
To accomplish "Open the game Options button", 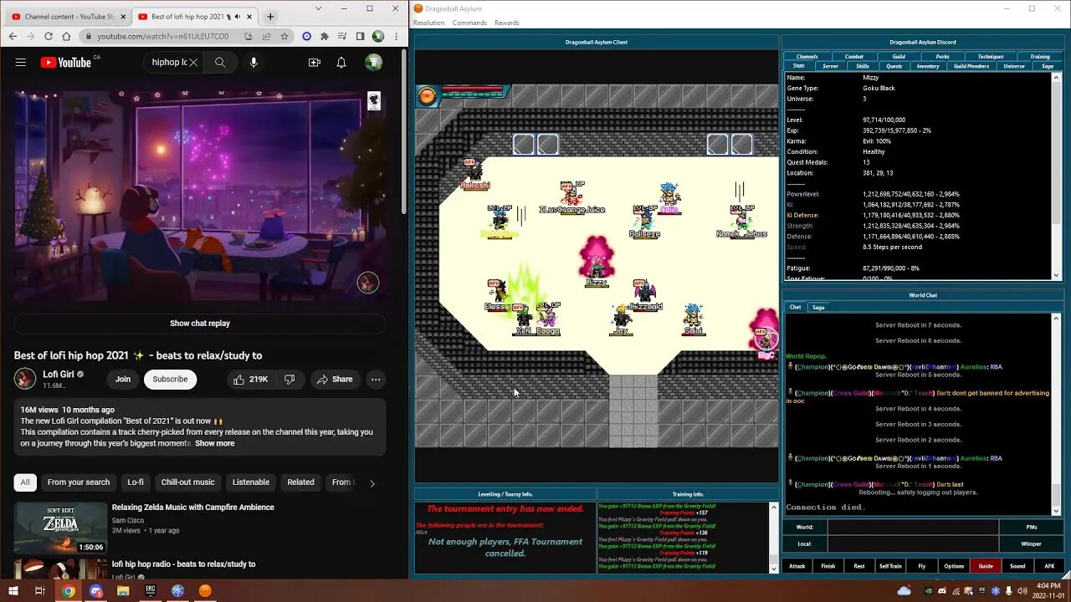I will (x=954, y=566).
